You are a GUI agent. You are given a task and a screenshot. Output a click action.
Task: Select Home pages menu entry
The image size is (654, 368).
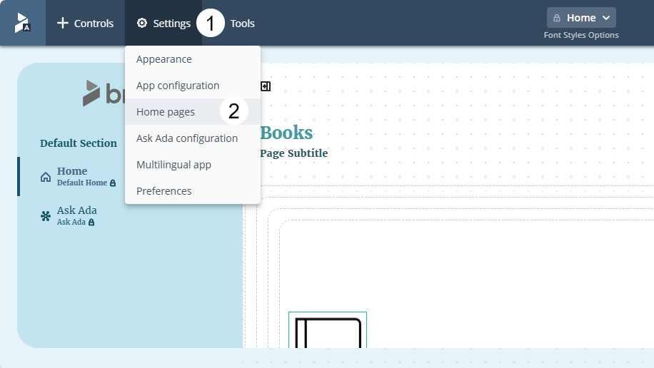pos(193,112)
